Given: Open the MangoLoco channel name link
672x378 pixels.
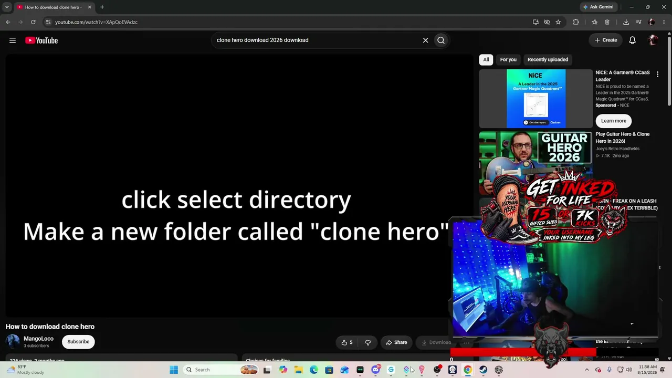Looking at the screenshot, I should (38, 339).
